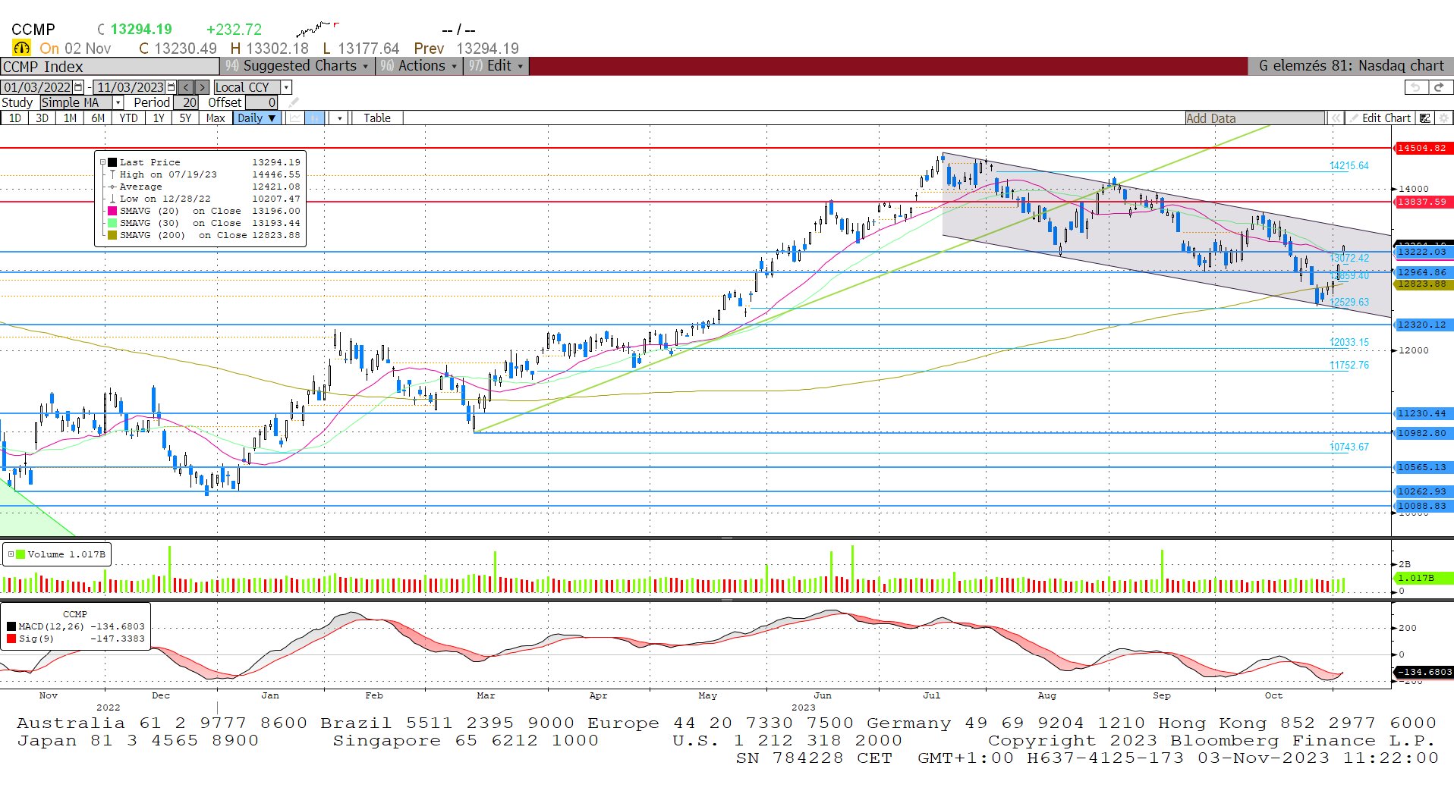Click the Last Price black color swatch
Screen dimensions: 1454x797
click(112, 162)
